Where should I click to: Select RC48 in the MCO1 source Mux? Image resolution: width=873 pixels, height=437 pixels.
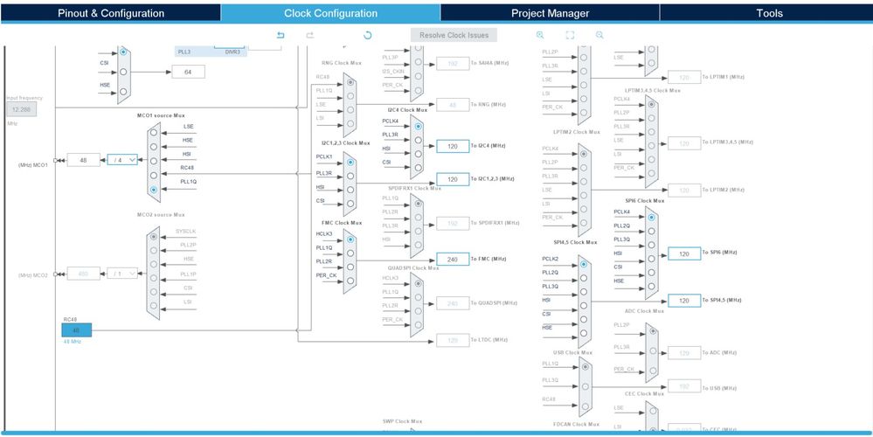pyautogui.click(x=154, y=175)
